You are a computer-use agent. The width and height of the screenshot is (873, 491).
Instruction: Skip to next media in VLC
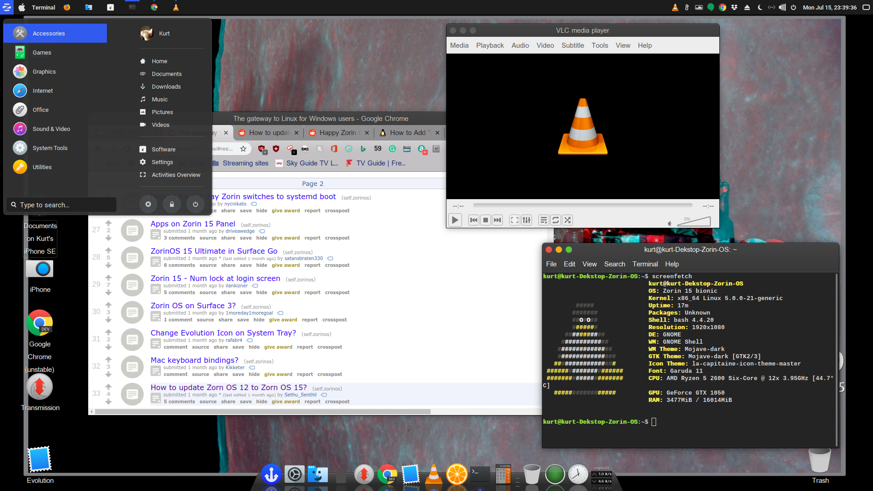tap(497, 220)
